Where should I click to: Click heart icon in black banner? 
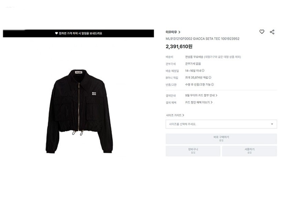[56, 33]
